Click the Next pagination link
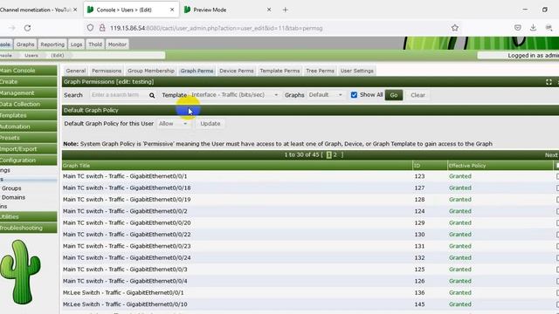 [551, 155]
